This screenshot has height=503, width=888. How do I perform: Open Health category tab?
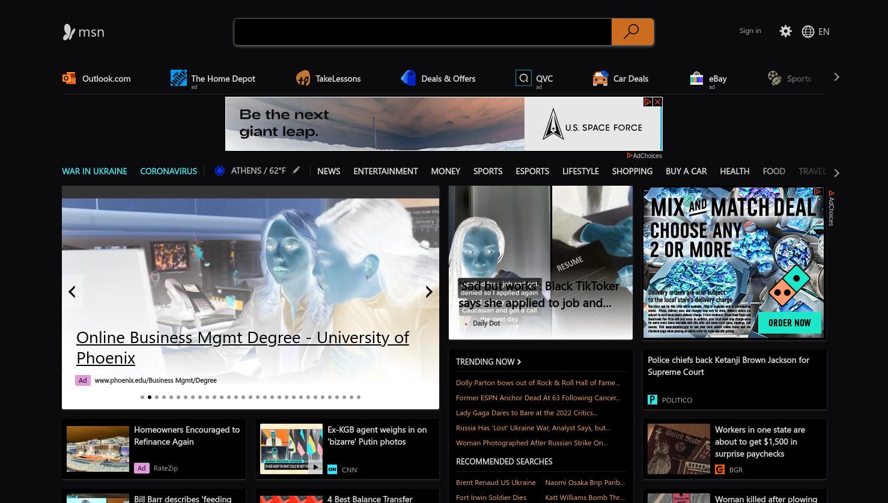[x=734, y=171]
